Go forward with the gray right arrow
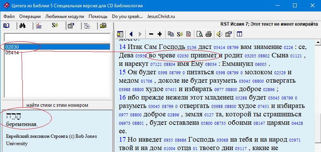Screen dimensions: 321x152 [x=140, y=34]
